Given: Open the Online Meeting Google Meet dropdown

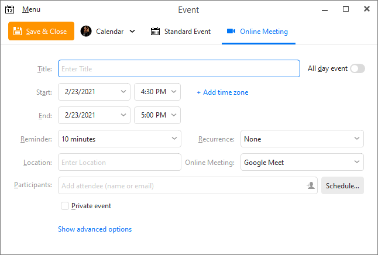Looking at the screenshot, I should coord(302,162).
